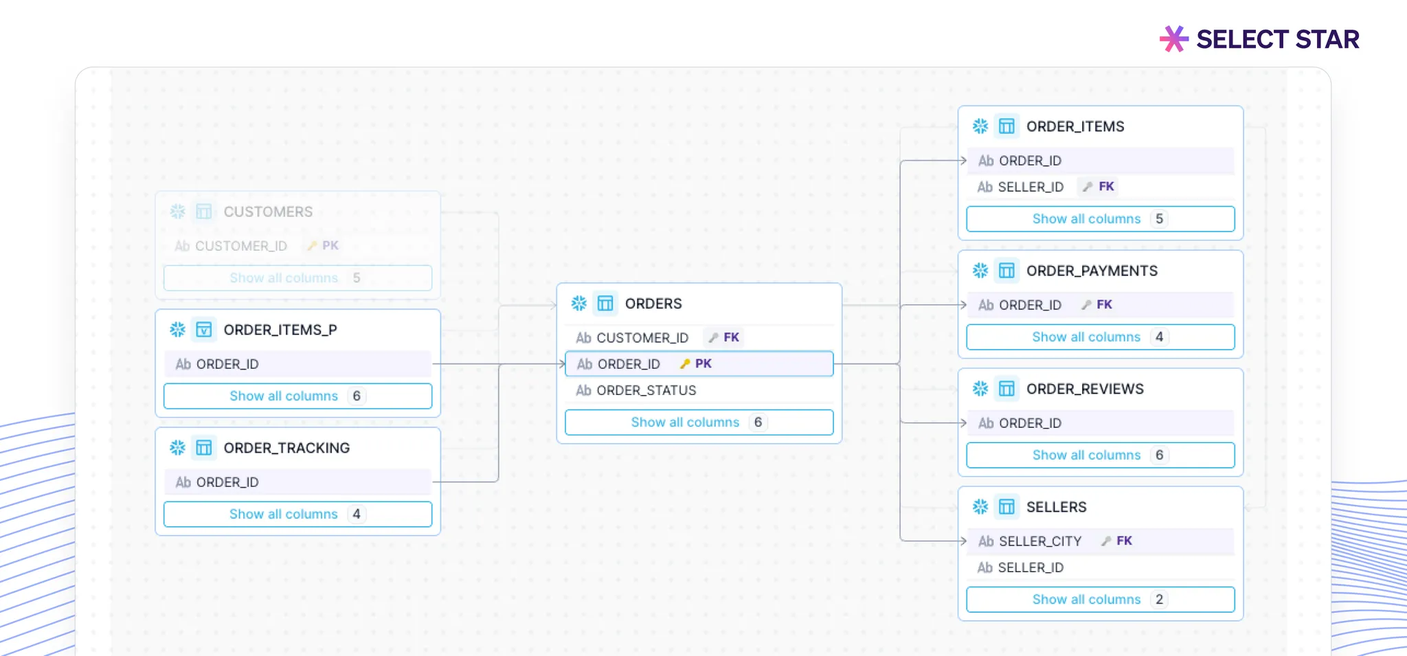Click the Snowflake icon on ORDERS table

pos(579,304)
